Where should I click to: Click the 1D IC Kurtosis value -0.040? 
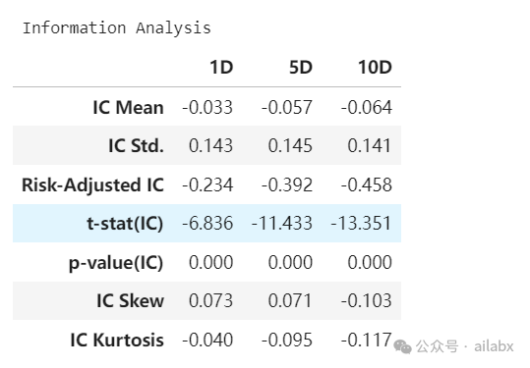[x=207, y=340]
